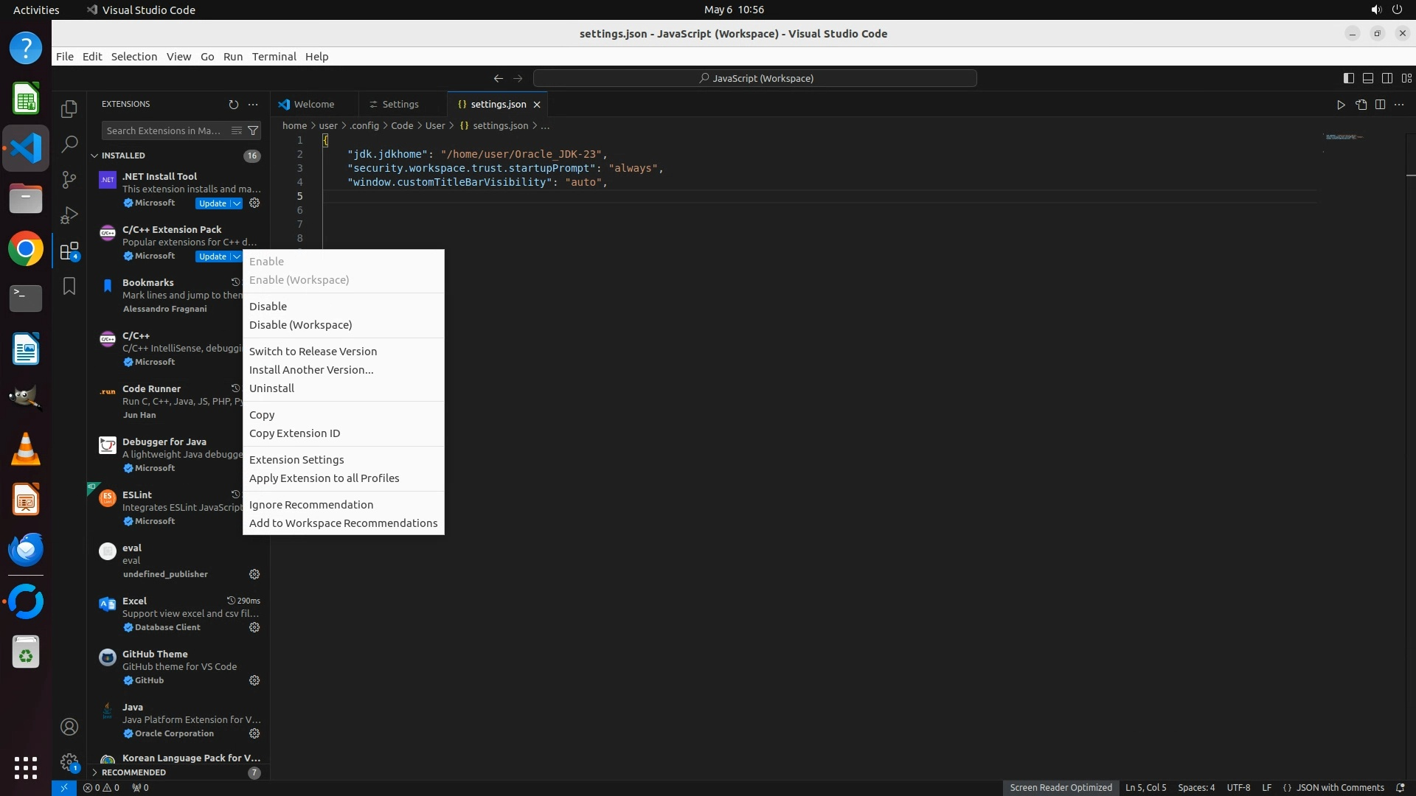
Task: Refresh the extensions list
Action: [x=233, y=105]
